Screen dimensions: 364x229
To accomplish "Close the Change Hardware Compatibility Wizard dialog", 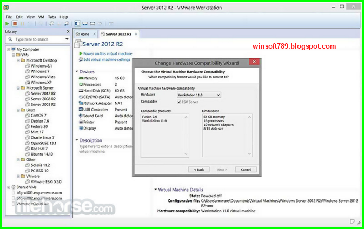I will [x=254, y=62].
